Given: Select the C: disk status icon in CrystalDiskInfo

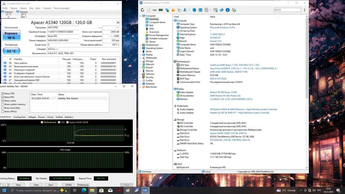Looking at the screenshot, I should coord(8,14).
